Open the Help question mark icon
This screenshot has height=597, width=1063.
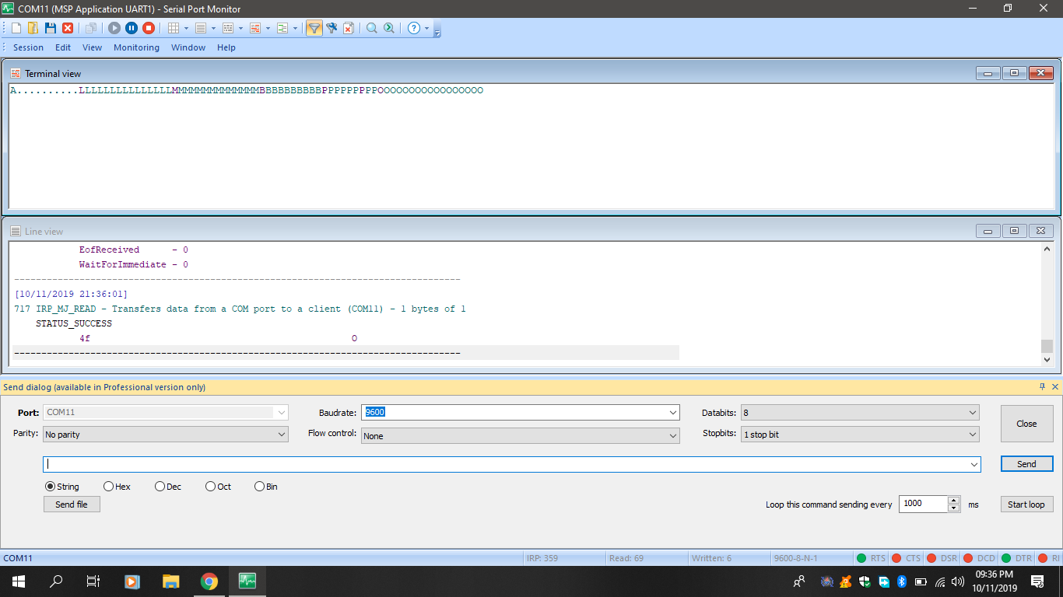pos(414,28)
